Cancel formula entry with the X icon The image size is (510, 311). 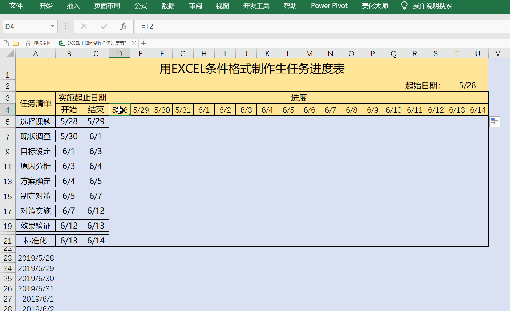pyautogui.click(x=84, y=26)
